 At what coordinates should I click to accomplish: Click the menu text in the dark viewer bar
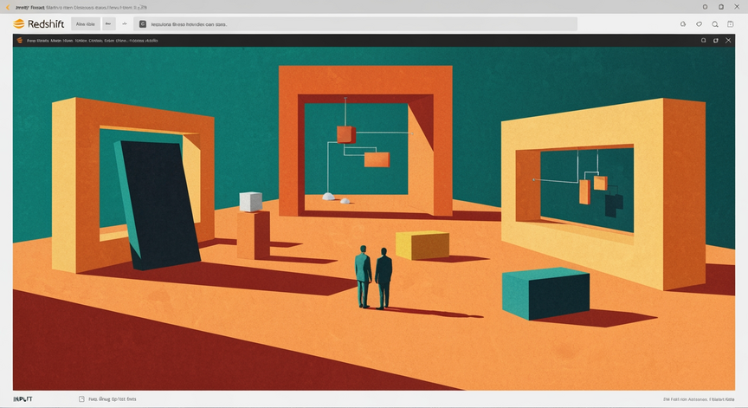(93, 41)
